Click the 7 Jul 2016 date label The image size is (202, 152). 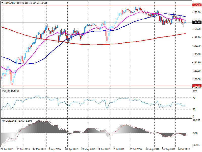tap(119, 149)
